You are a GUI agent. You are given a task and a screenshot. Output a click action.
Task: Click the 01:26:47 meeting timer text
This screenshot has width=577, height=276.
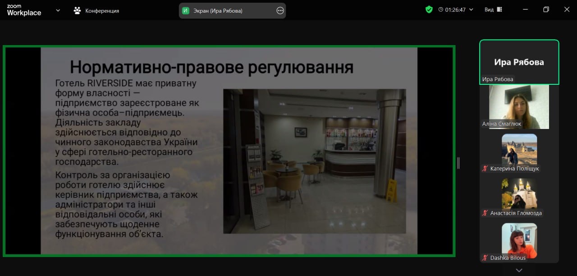click(455, 9)
